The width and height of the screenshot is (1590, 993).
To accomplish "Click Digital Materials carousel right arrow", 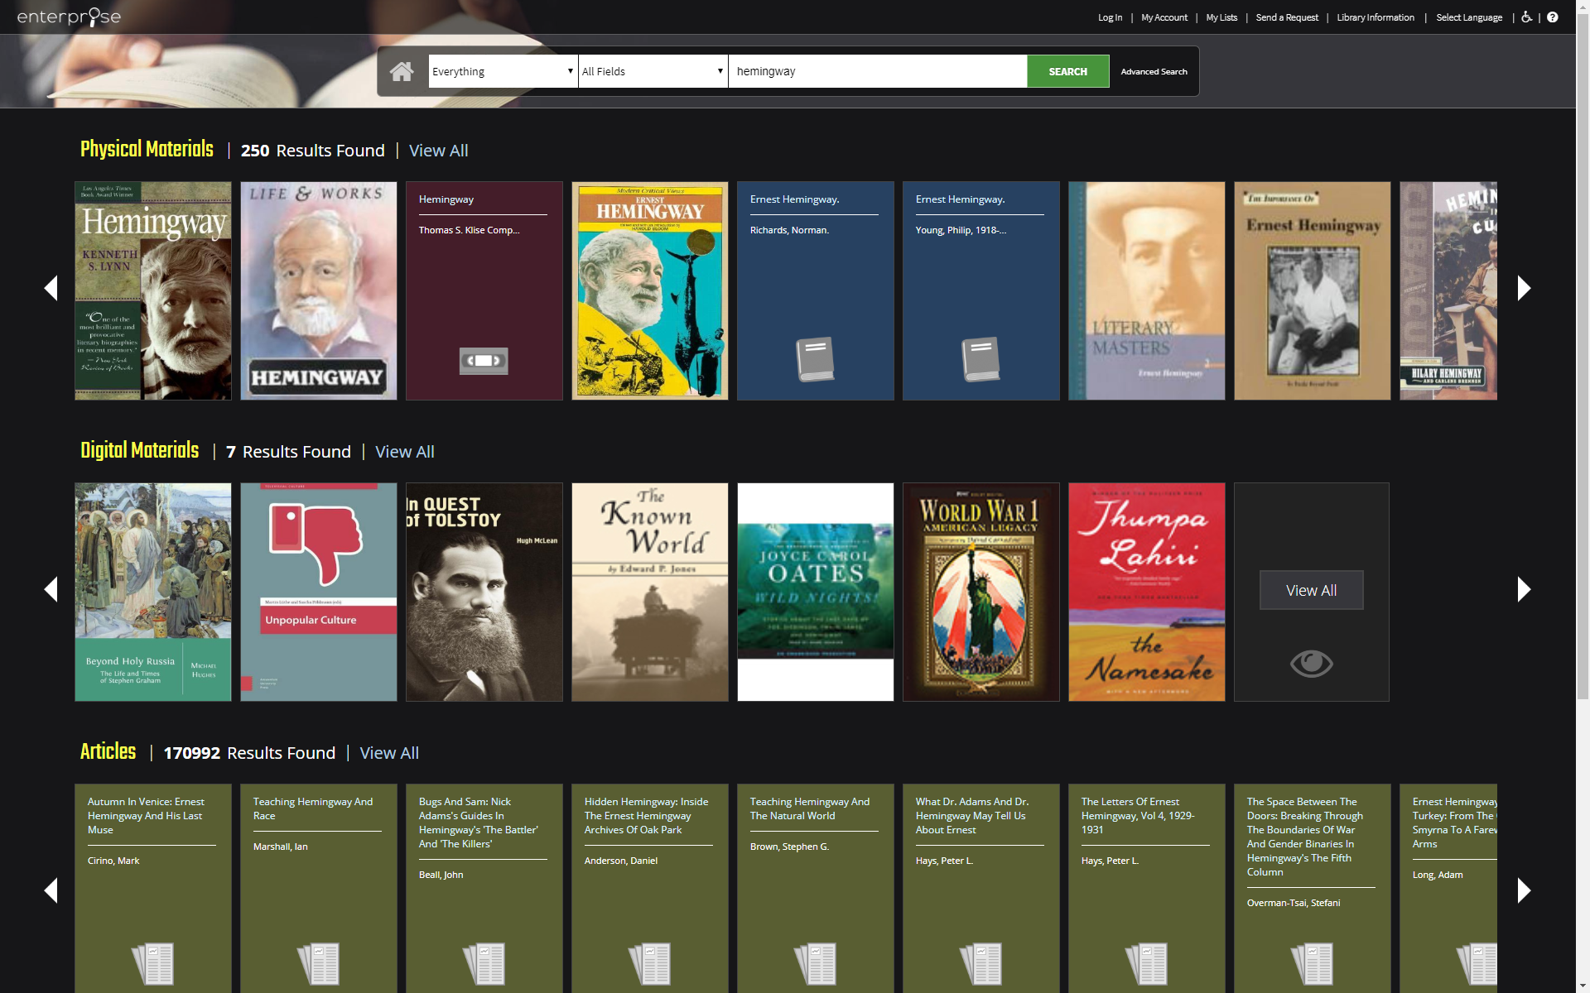I will pyautogui.click(x=1524, y=590).
